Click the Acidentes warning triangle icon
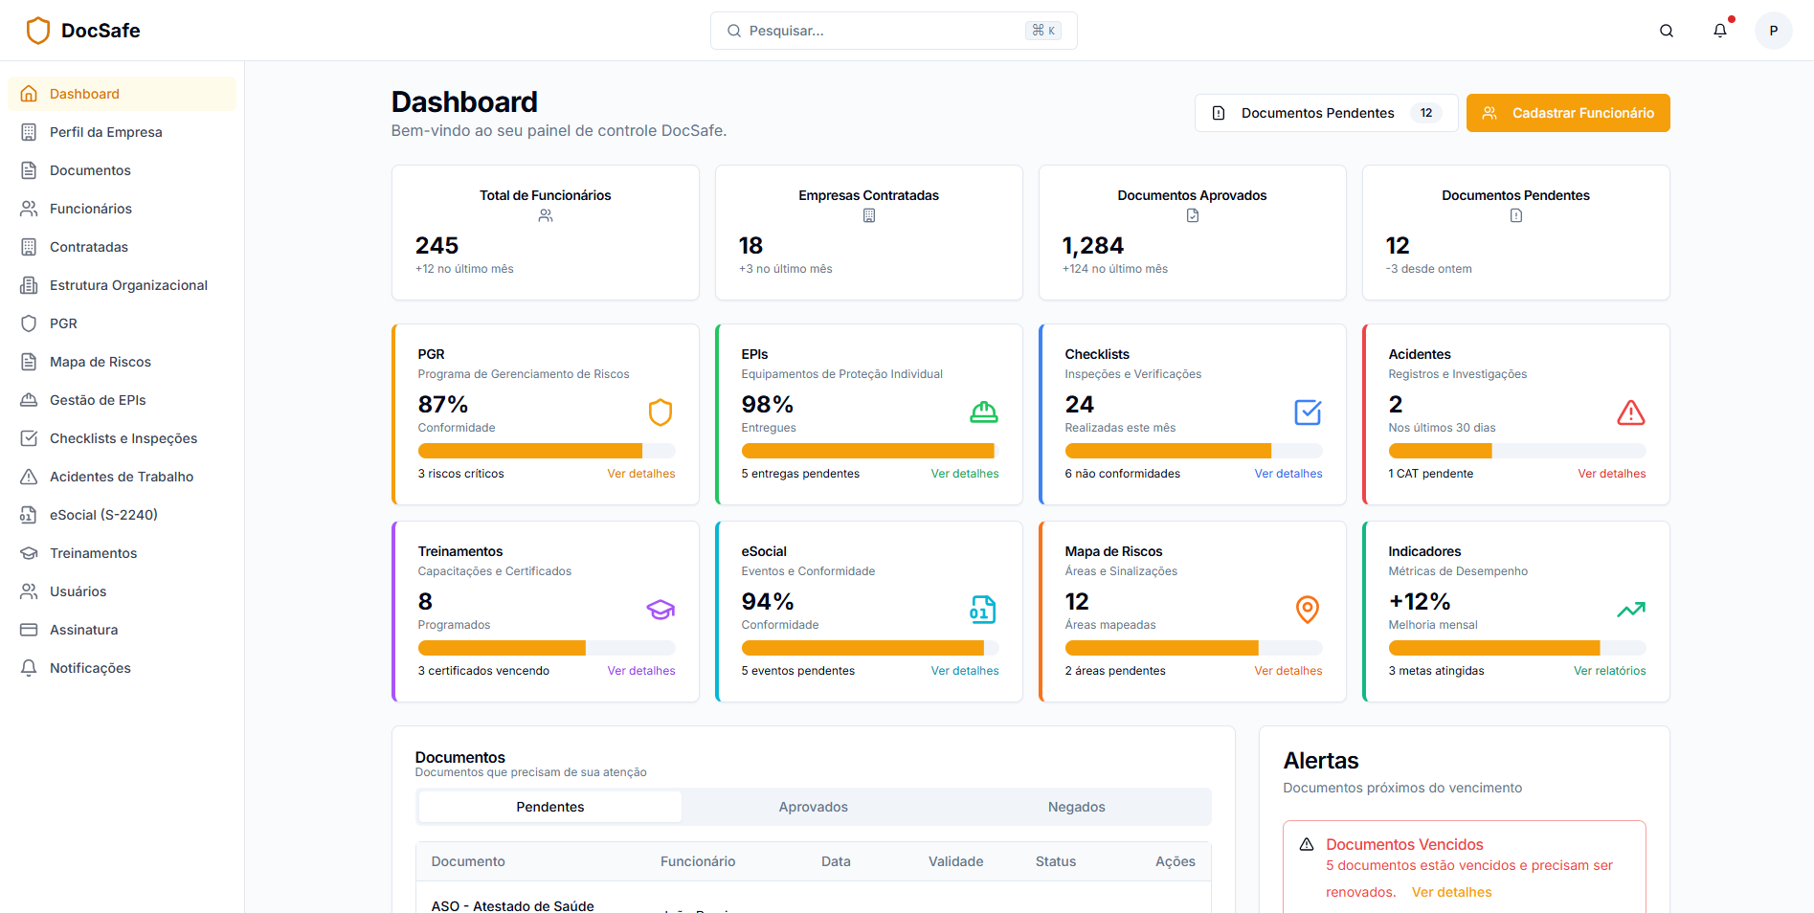 coord(1631,412)
